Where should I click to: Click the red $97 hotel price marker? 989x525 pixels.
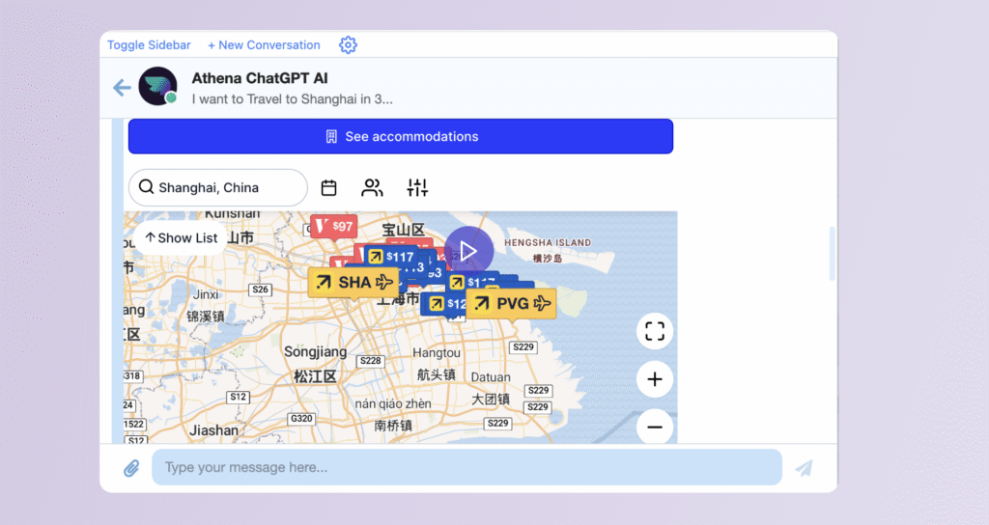[334, 227]
